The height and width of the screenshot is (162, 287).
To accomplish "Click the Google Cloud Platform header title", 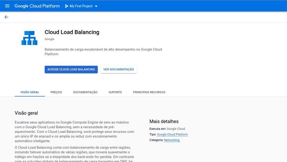I will (37, 6).
